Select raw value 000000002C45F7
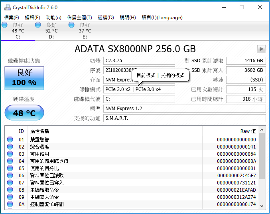The image size is (270, 214). pos(236,176)
